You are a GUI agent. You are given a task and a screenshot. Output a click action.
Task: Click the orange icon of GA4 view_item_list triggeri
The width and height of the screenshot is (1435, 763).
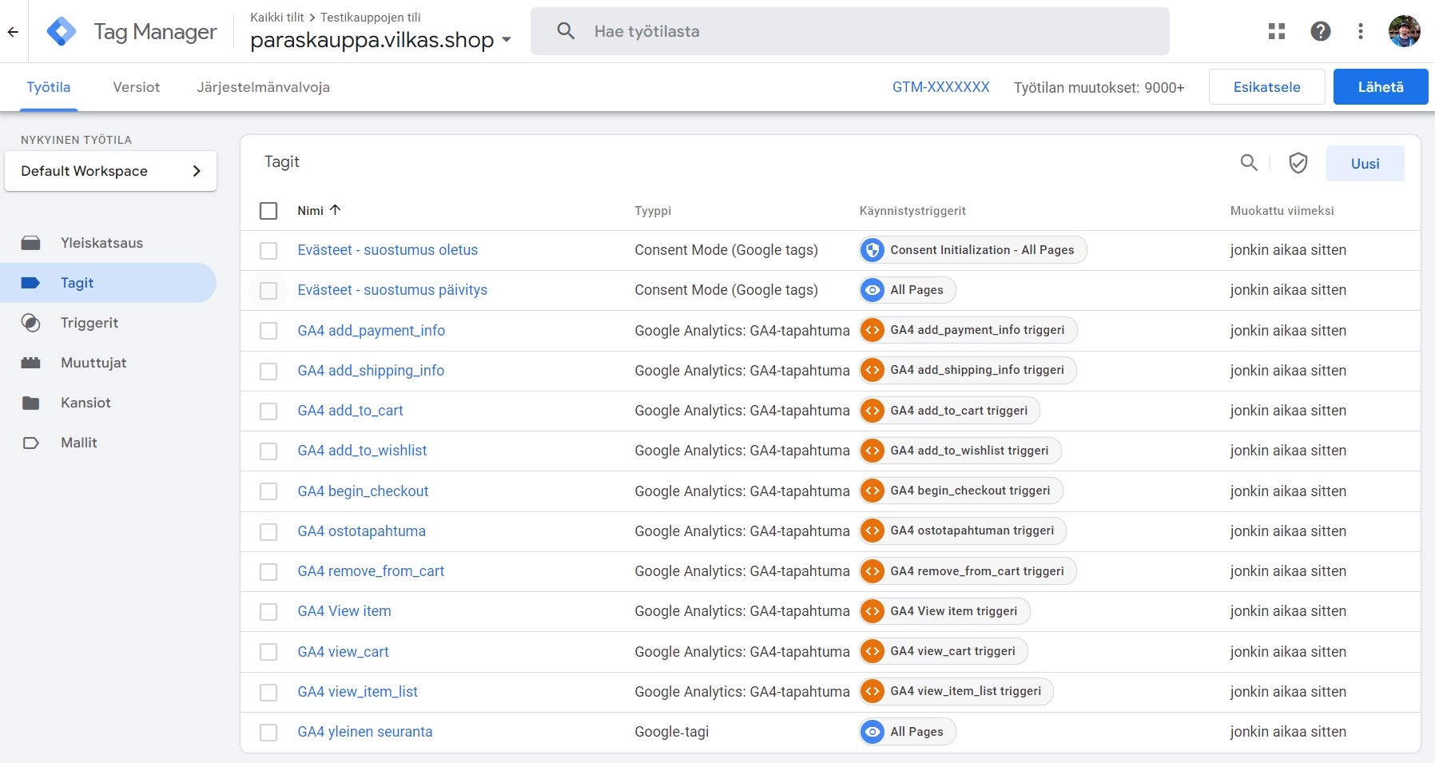point(873,691)
